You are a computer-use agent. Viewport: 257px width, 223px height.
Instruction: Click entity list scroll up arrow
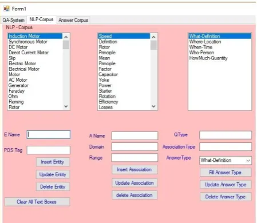click(66, 37)
